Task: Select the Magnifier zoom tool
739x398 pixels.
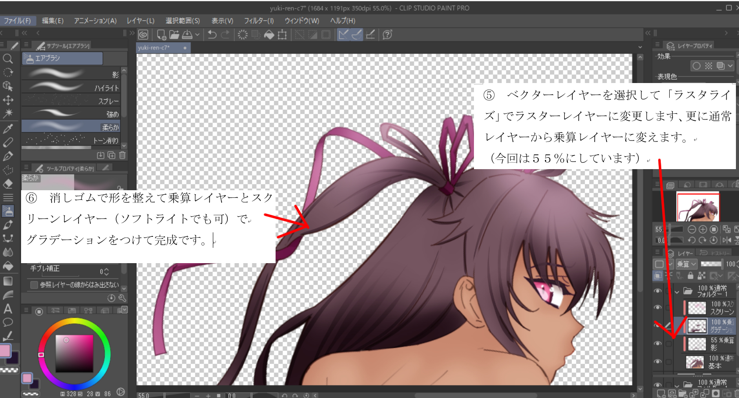Action: click(x=7, y=58)
